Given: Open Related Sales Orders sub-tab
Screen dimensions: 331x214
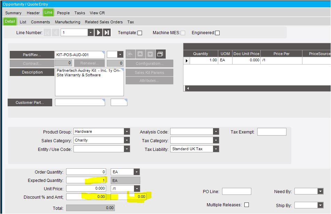Looking at the screenshot, I should 104,22.
